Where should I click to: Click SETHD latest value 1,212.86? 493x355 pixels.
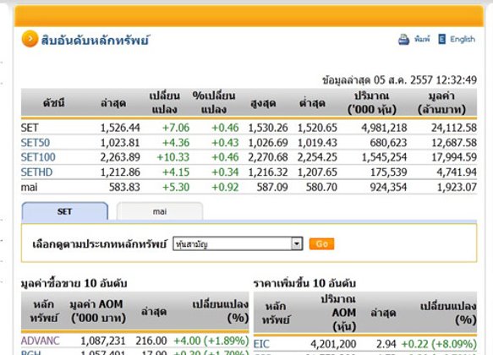pos(120,172)
